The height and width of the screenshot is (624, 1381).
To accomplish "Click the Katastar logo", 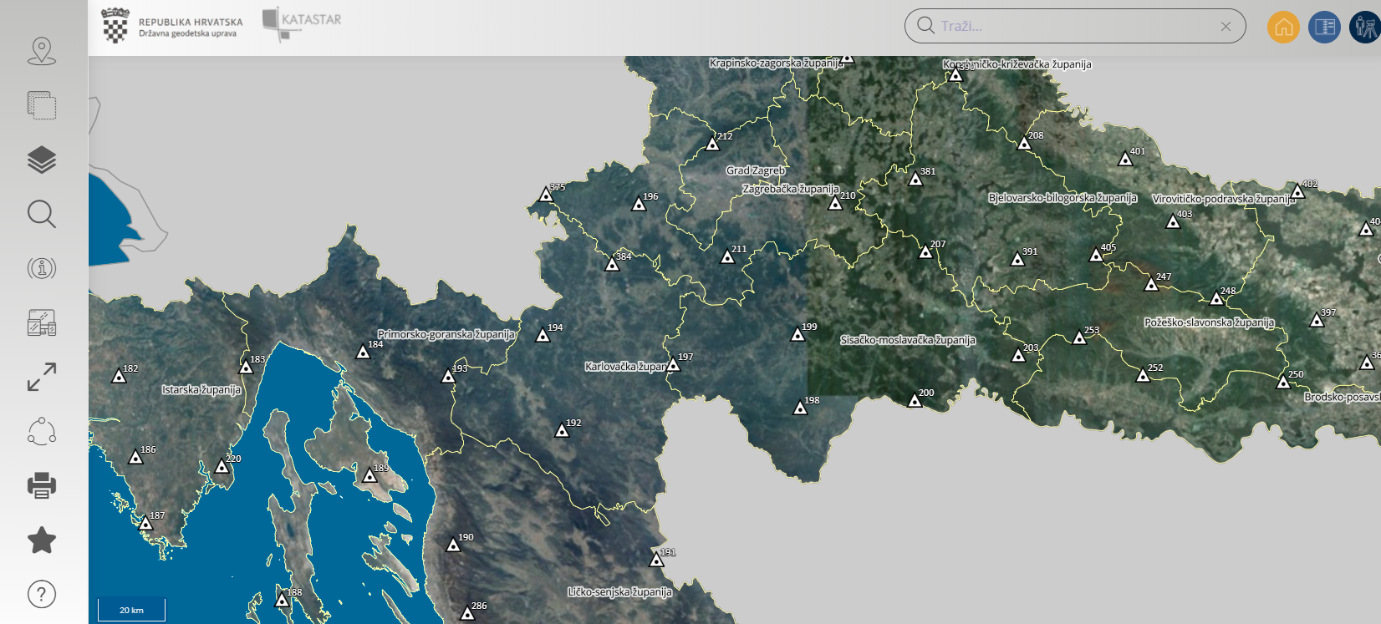I will coord(302,23).
